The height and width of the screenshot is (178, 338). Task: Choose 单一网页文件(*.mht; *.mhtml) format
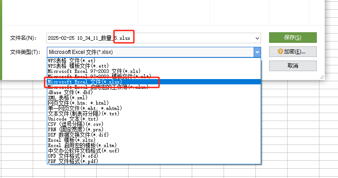pyautogui.click(x=154, y=108)
